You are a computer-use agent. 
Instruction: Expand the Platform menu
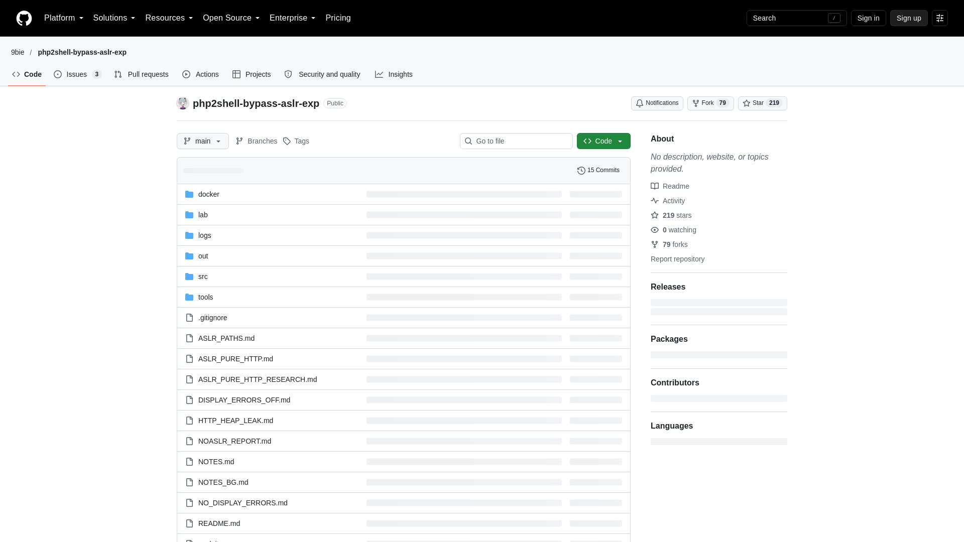point(64,18)
